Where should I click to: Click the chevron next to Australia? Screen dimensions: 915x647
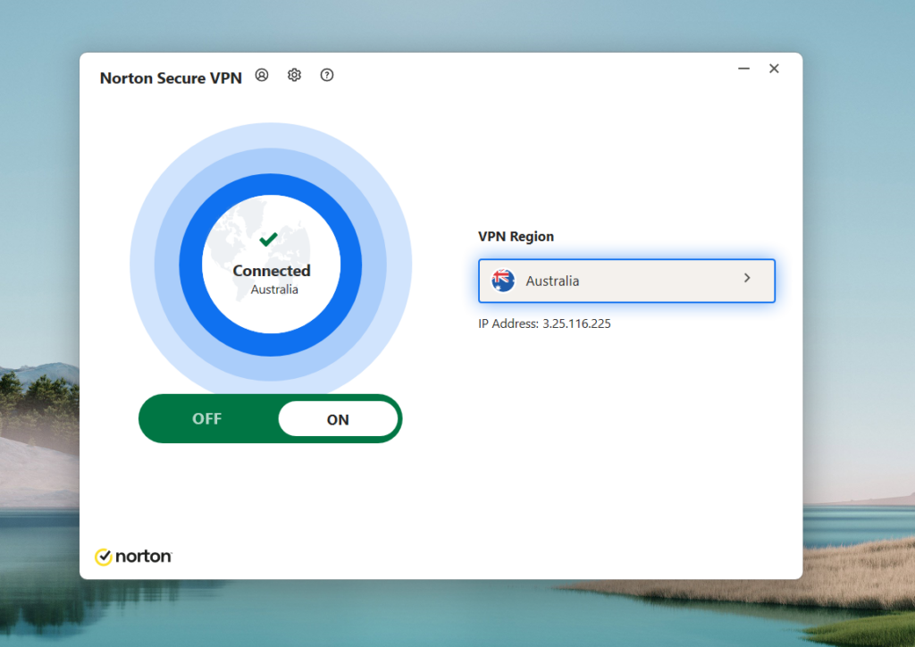click(x=747, y=279)
